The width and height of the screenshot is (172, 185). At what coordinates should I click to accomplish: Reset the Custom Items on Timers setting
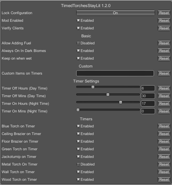164,73
